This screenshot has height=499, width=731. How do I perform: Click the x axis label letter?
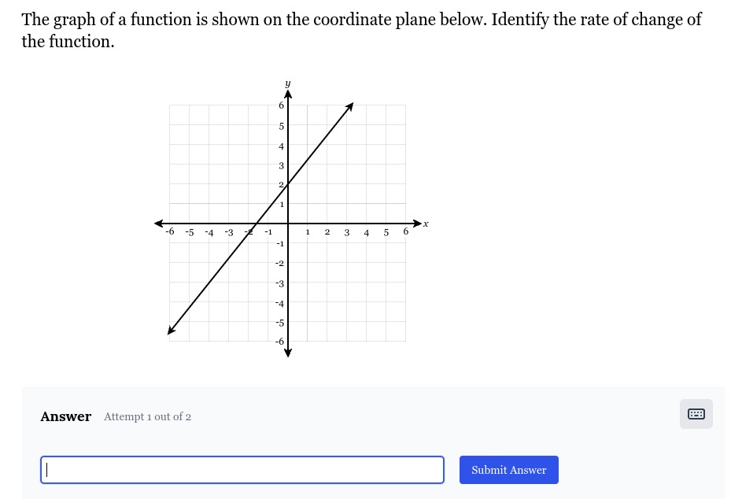[426, 224]
